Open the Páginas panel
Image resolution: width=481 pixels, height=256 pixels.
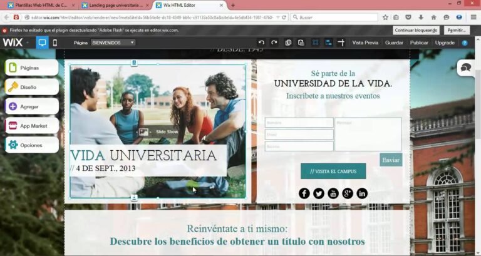[x=31, y=68]
